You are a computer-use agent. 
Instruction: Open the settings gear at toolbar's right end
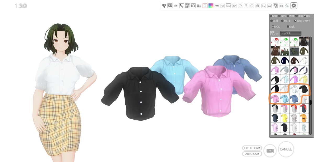pyautogui.click(x=294, y=6)
